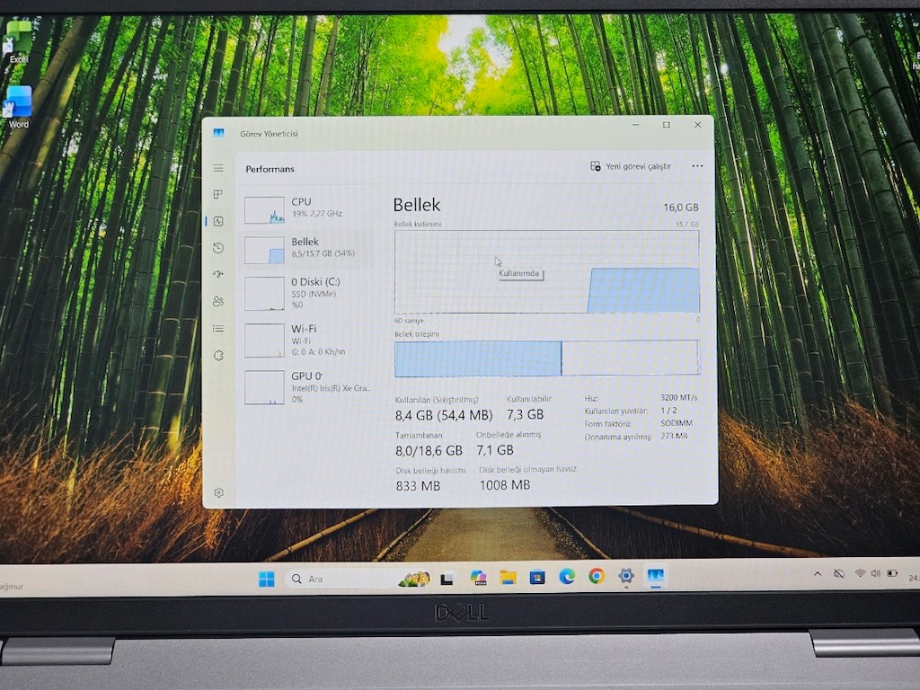The width and height of the screenshot is (920, 690).
Task: Maximize the Görev Yöneticisi window
Action: point(666,125)
